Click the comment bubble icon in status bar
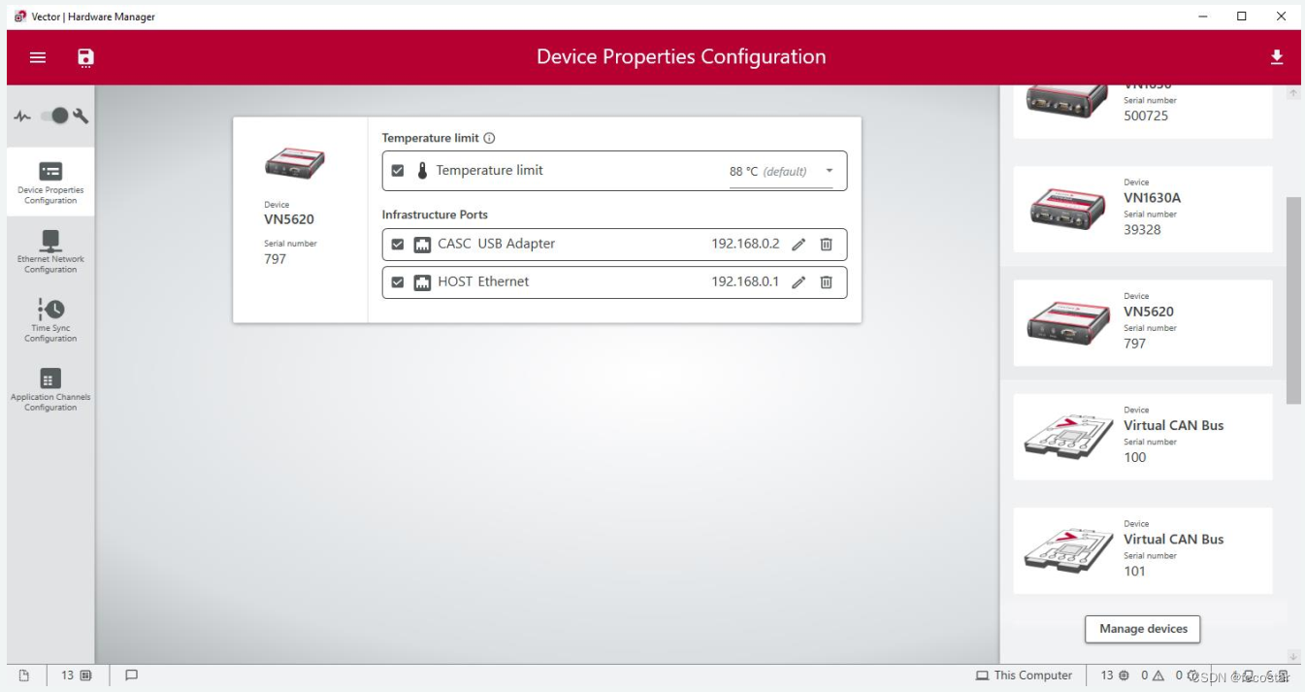The width and height of the screenshot is (1305, 692). pos(132,675)
